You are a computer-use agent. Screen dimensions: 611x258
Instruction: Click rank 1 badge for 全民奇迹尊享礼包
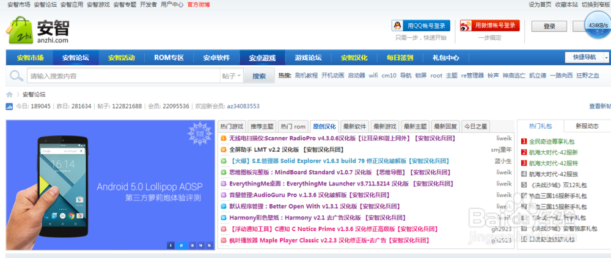(x=524, y=142)
